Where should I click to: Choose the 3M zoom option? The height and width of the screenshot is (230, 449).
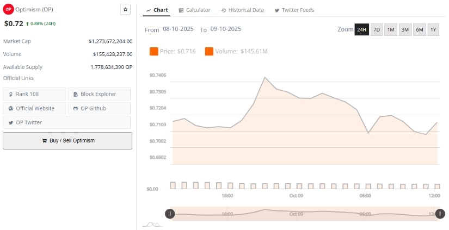pos(405,29)
